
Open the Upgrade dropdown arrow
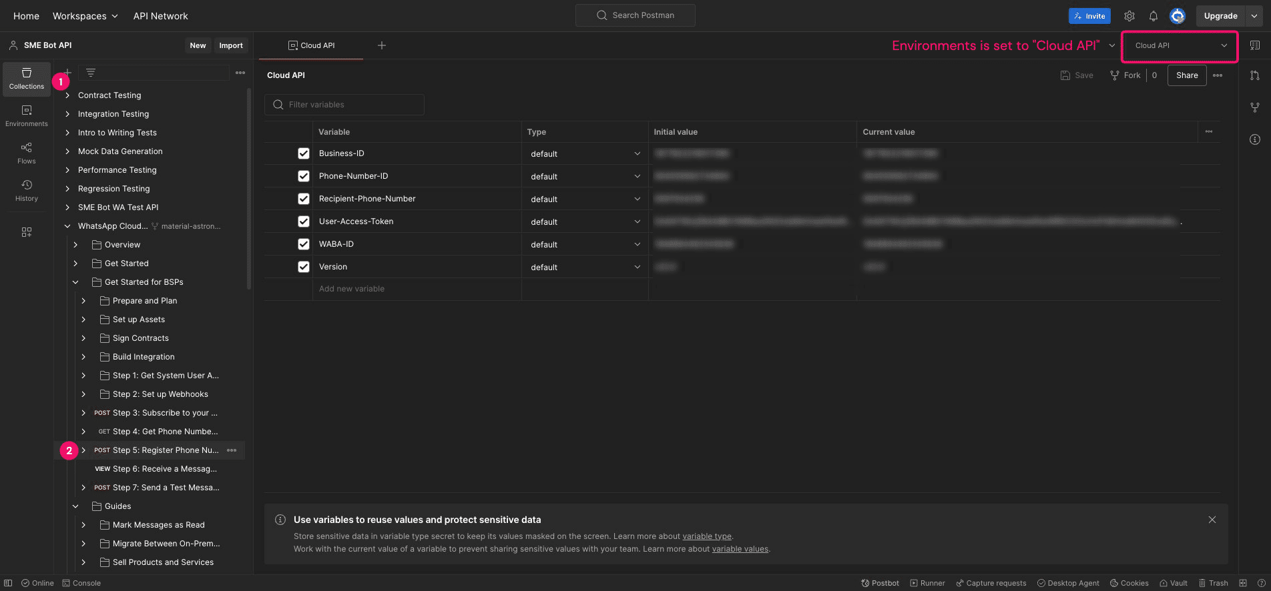click(1254, 16)
